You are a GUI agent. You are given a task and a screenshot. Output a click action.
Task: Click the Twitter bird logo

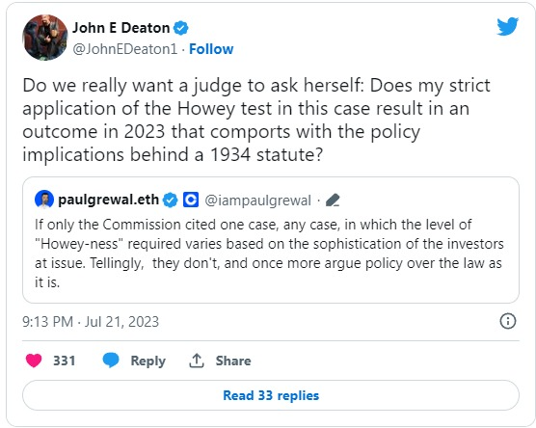(x=508, y=26)
